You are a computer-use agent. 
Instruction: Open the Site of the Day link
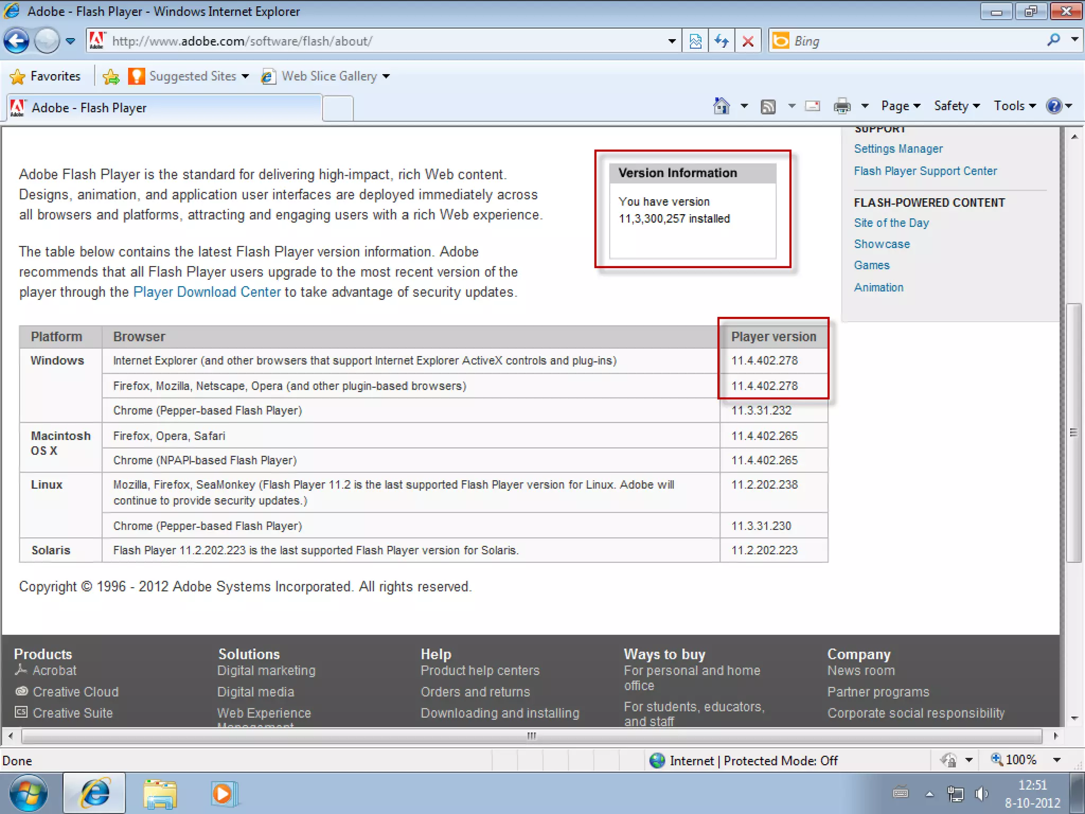(891, 223)
